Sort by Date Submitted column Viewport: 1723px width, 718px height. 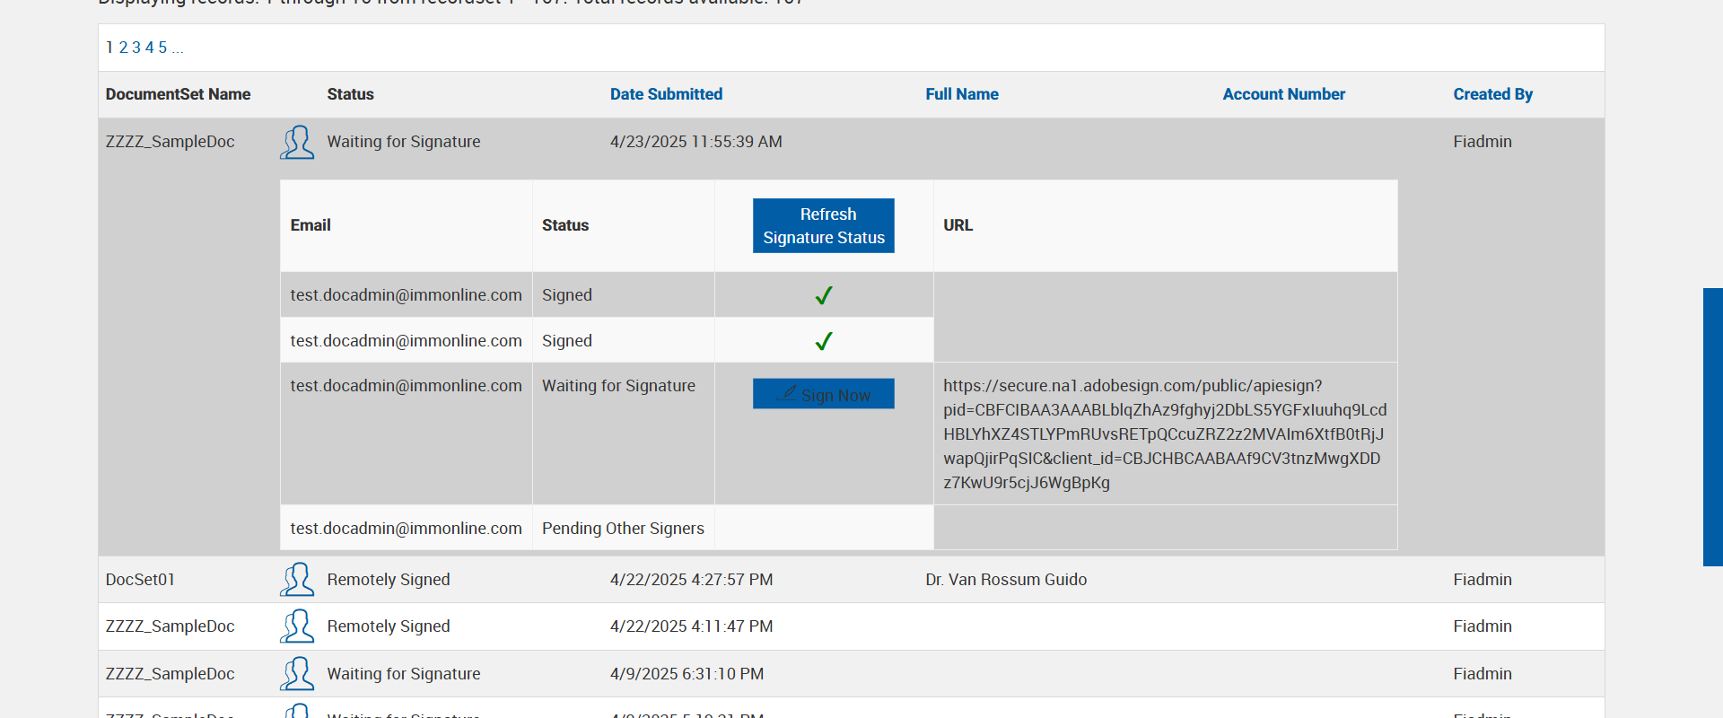click(x=666, y=94)
